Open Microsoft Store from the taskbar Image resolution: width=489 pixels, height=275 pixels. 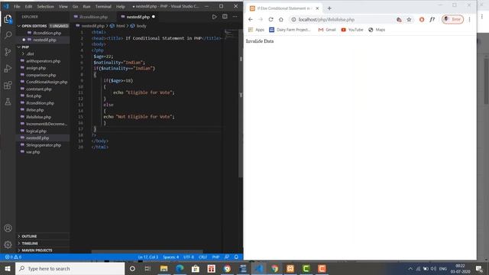click(x=196, y=268)
